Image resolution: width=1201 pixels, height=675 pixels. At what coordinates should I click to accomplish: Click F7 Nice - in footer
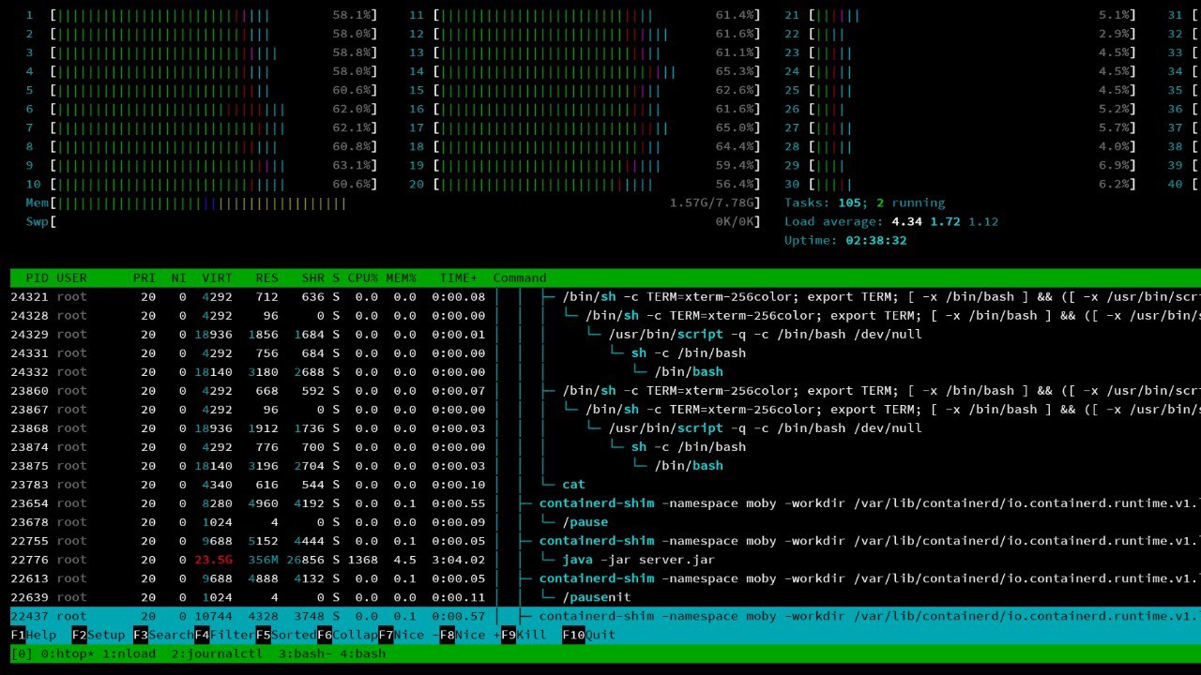pos(408,635)
